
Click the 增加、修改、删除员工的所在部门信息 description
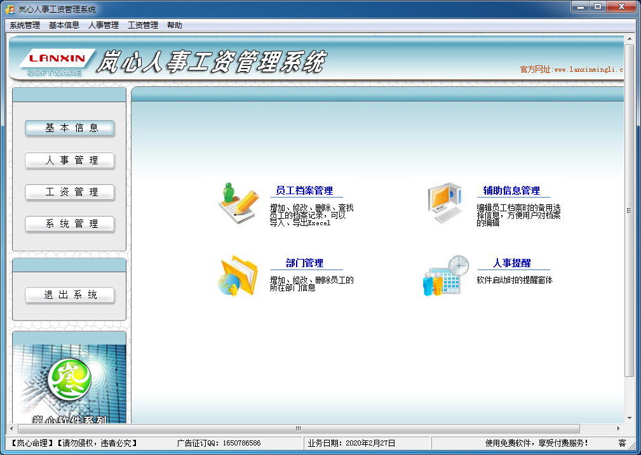click(x=311, y=284)
